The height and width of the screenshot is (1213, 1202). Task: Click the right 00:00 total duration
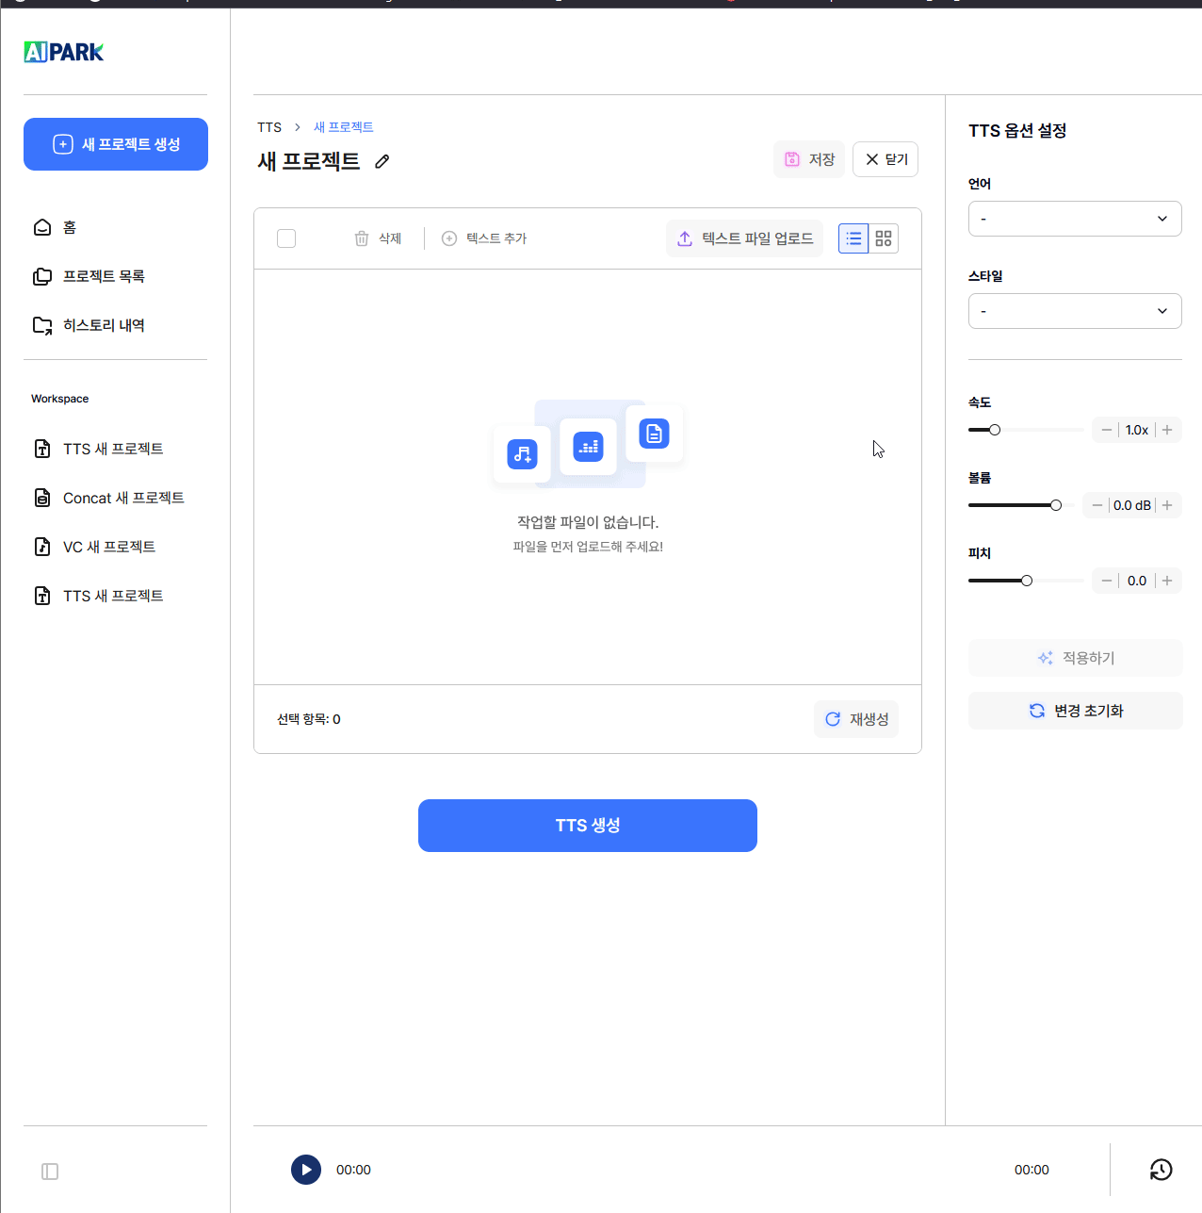(1031, 1170)
